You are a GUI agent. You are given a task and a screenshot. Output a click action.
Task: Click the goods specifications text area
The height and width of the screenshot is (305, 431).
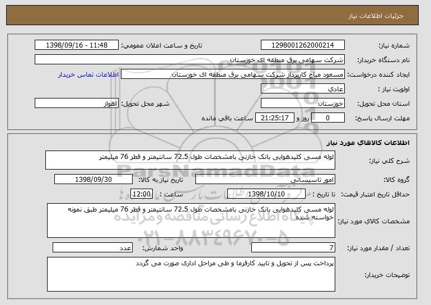191,220
